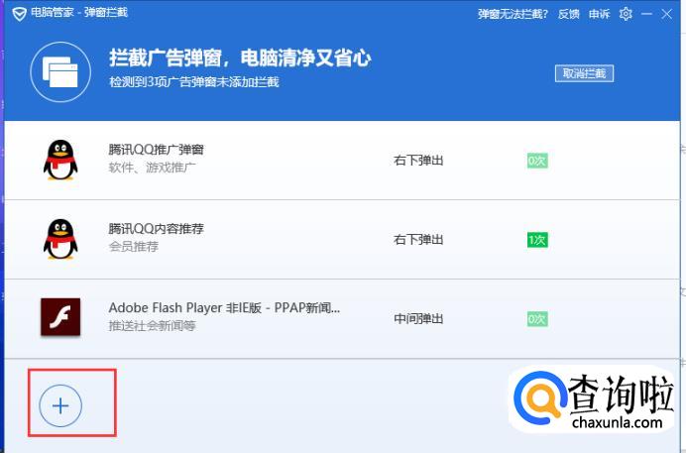Click the 0次 badge for 腾讯QQ推广弹窗

tap(537, 161)
